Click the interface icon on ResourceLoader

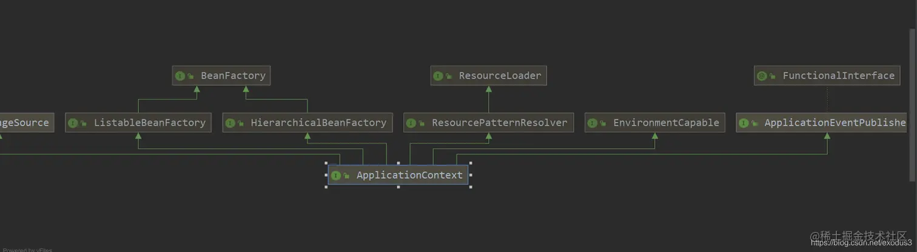[x=438, y=76]
